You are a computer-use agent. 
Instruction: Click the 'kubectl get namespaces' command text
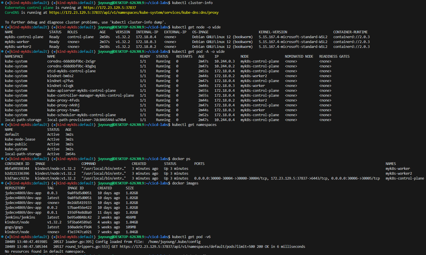pyautogui.click(x=194, y=125)
